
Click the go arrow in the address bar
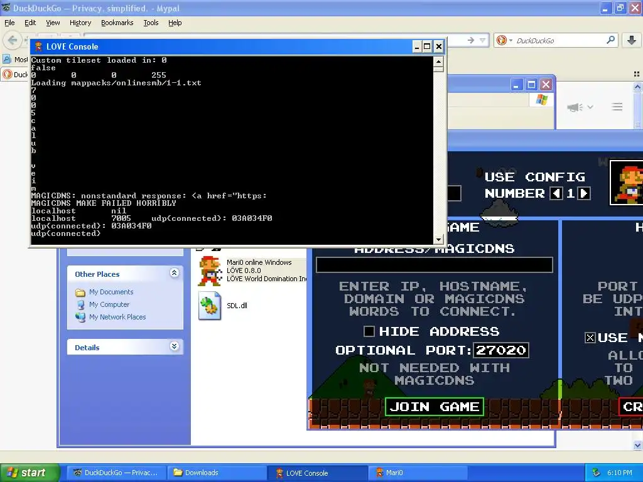(471, 40)
